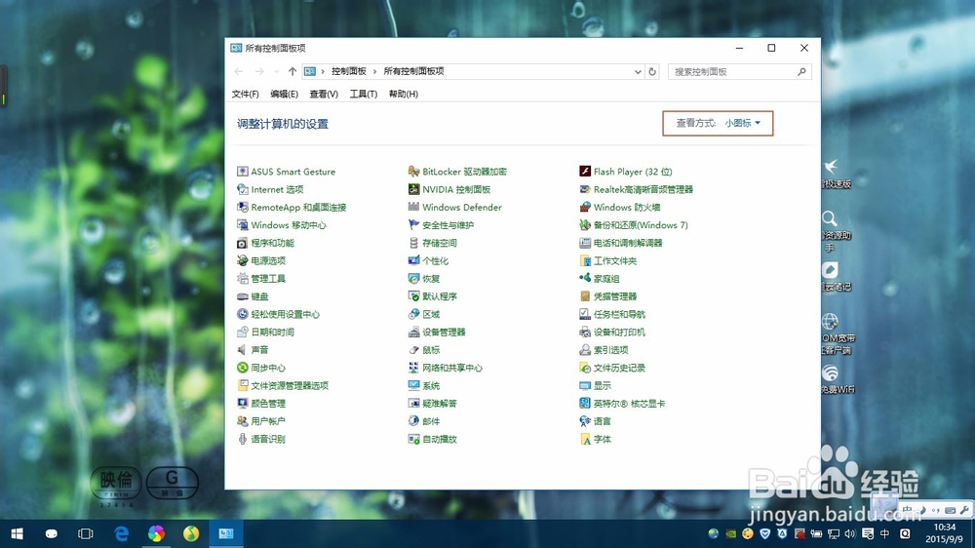Open the 文件(F) menu
Image resolution: width=975 pixels, height=548 pixels.
pyautogui.click(x=245, y=94)
